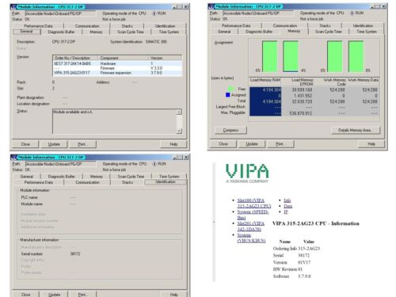Click the Compress button

coord(230,130)
